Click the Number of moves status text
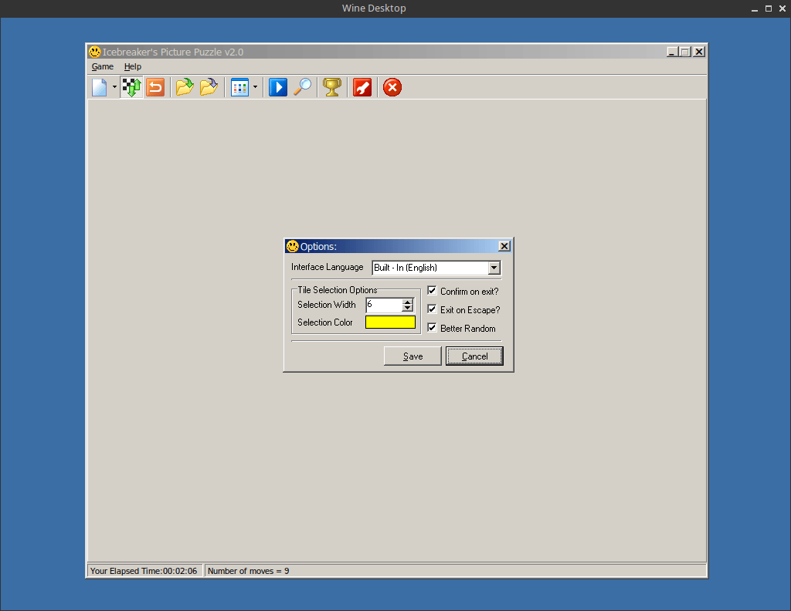This screenshot has width=791, height=611. pyautogui.click(x=248, y=571)
